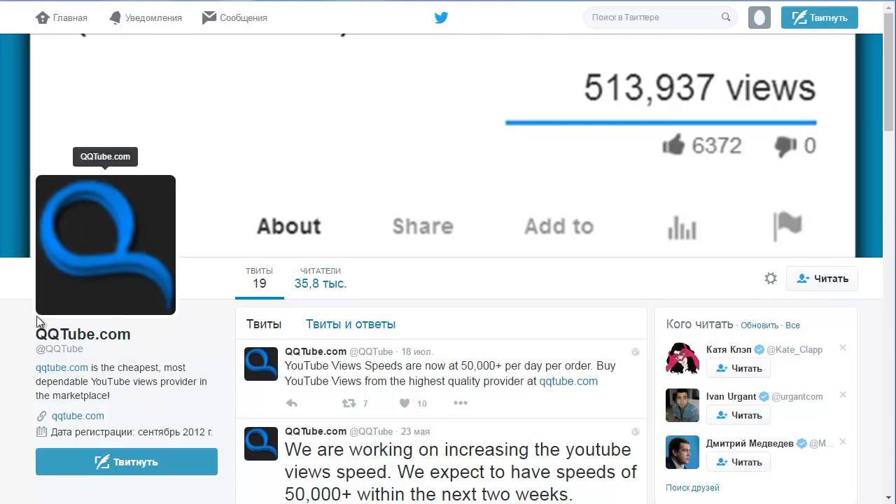The image size is (896, 504).
Task: Click the qqtube.com link in bio text
Action: 62,367
